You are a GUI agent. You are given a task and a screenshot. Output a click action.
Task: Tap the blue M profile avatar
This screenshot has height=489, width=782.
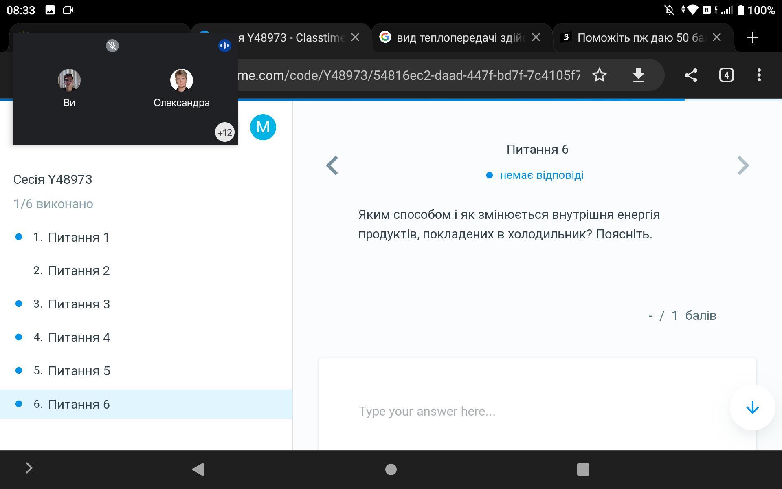point(263,127)
